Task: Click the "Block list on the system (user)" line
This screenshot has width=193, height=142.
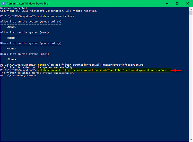Action: tap(24, 54)
